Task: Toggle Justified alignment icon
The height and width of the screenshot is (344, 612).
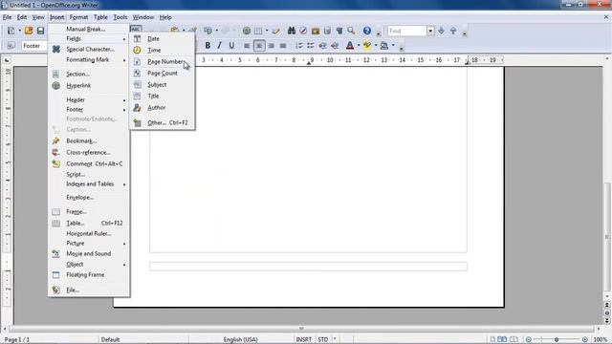Action: (283, 46)
